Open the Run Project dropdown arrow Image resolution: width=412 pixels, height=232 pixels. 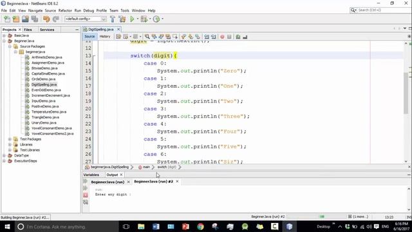point(137,19)
